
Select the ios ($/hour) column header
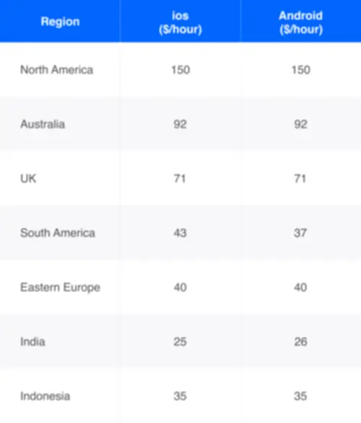click(x=180, y=22)
